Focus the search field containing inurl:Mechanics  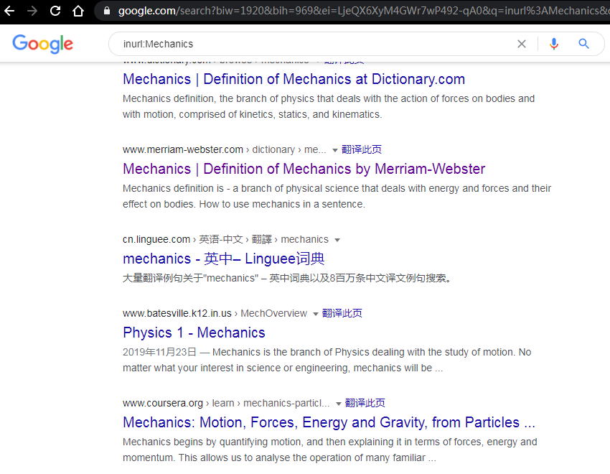coord(309,44)
